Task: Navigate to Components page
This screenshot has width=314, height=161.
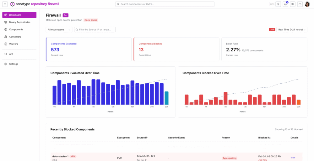Action: (x=19, y=29)
